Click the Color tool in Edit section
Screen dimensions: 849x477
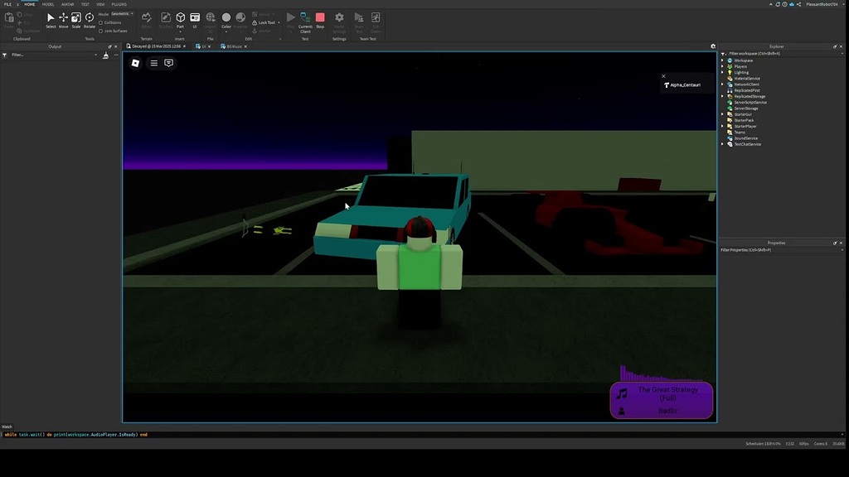coord(226,18)
